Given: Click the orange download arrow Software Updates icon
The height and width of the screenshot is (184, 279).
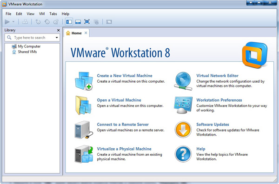Looking at the screenshot, I should (x=183, y=130).
